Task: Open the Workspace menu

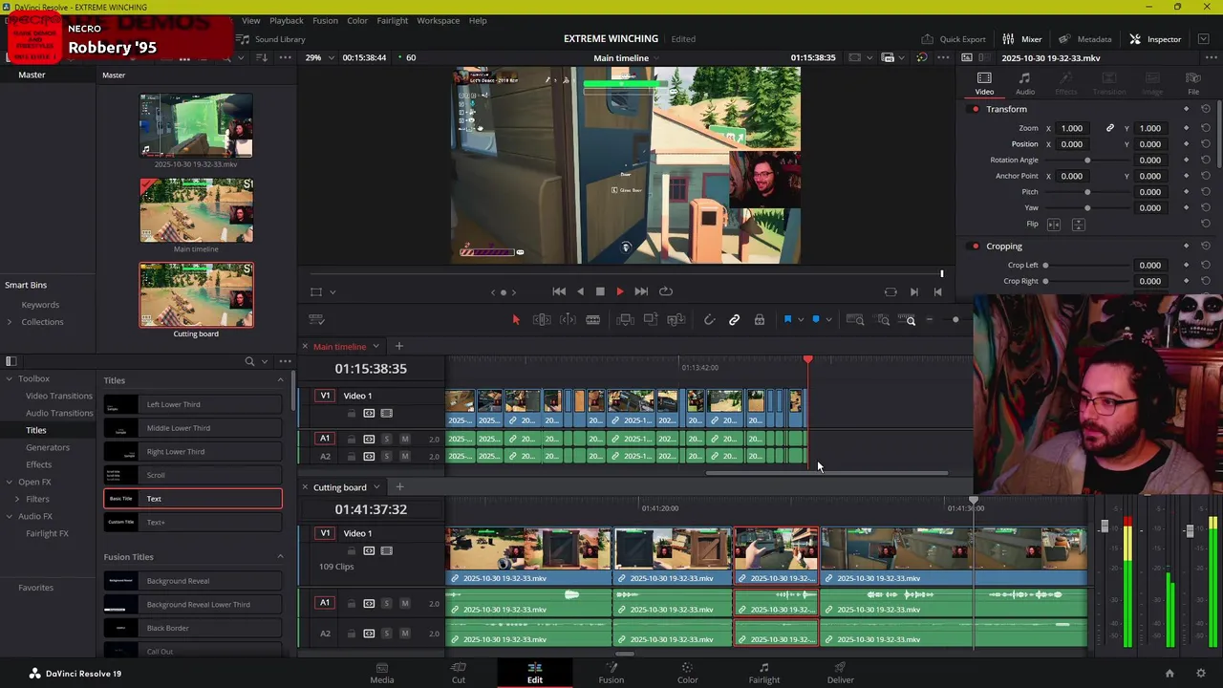Action: [438, 20]
